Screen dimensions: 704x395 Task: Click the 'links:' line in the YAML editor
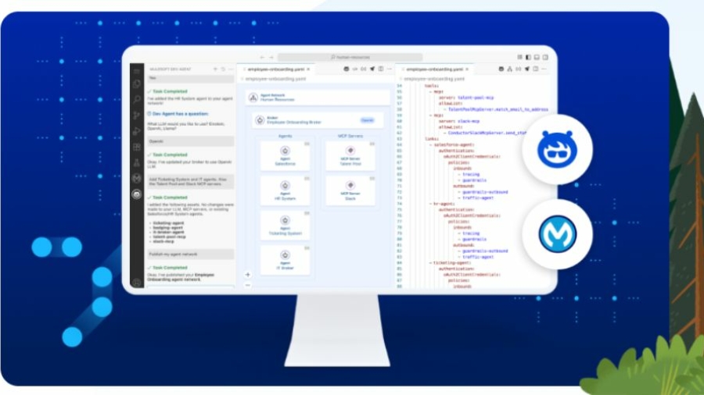432,139
